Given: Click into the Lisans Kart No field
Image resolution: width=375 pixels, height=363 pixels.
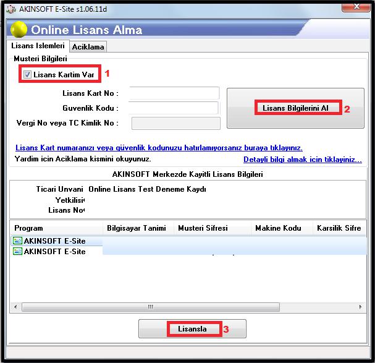Looking at the screenshot, I should [x=174, y=93].
